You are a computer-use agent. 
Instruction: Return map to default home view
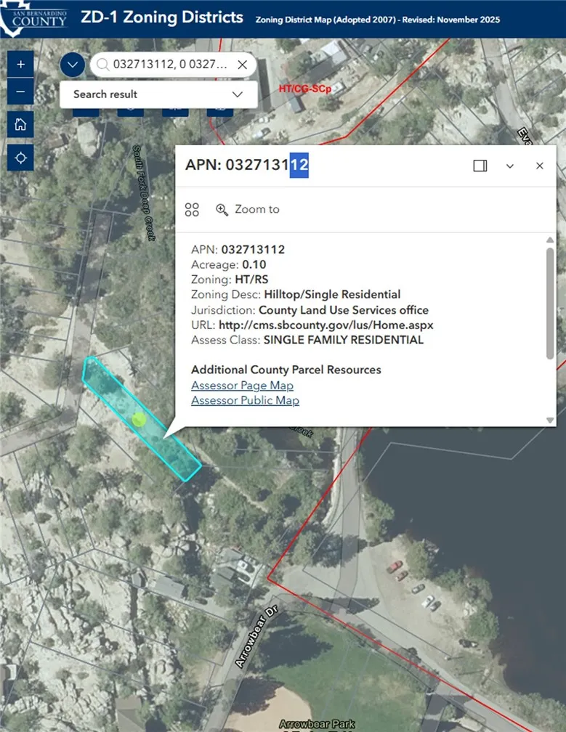coord(20,124)
